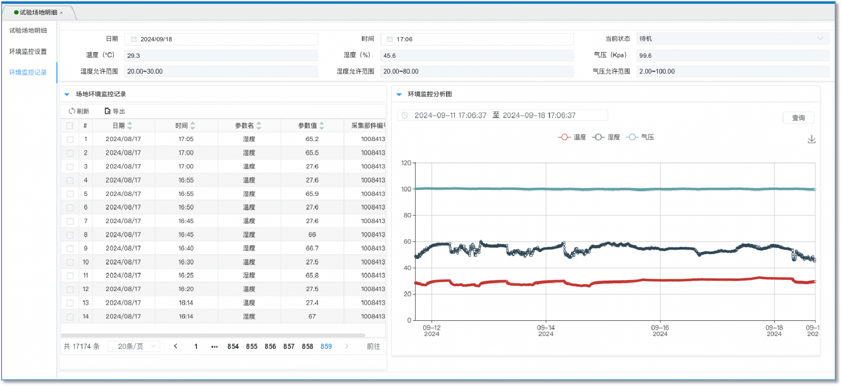Click the calendar icon in date field

[x=133, y=39]
